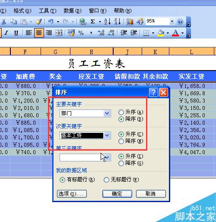Toggle underline formatting
Screen dimensions: 216x222
pyautogui.click(x=16, y=33)
